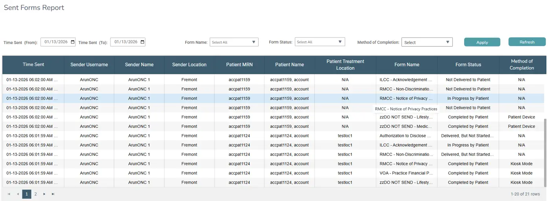The image size is (548, 201).
Task: Go to first page of results
Action: click(9, 194)
